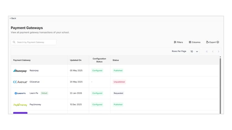
Task: Click the Status column header
Action: (x=116, y=60)
